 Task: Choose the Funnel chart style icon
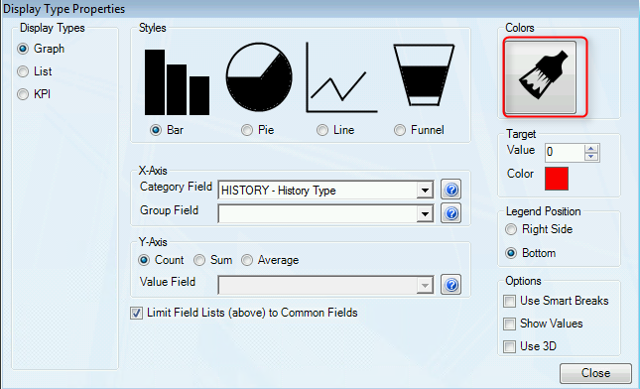point(424,75)
